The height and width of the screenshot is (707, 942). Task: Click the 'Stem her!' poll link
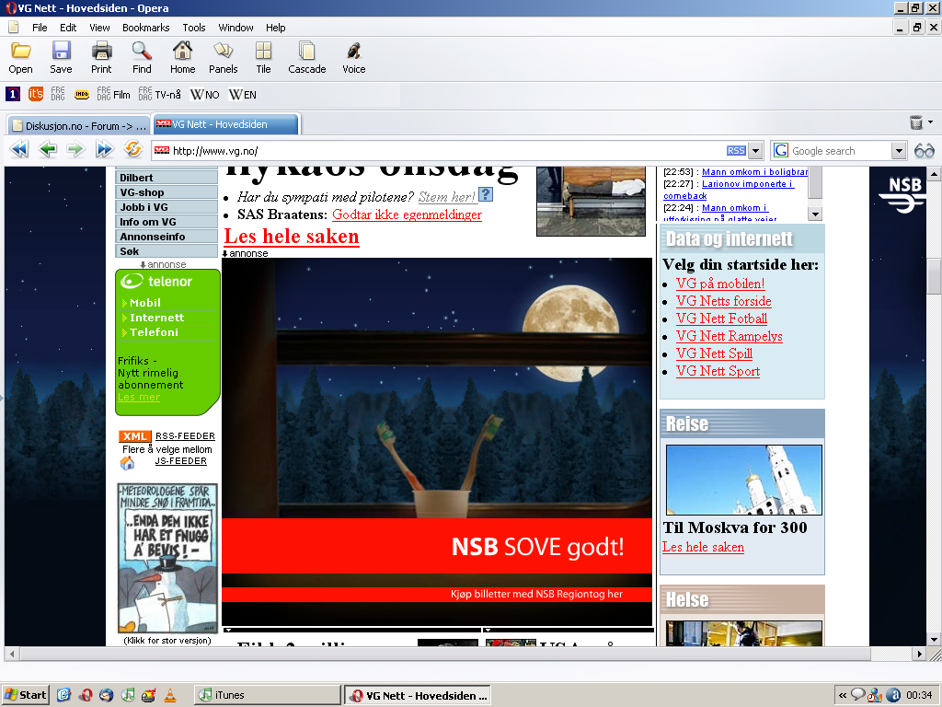[446, 197]
